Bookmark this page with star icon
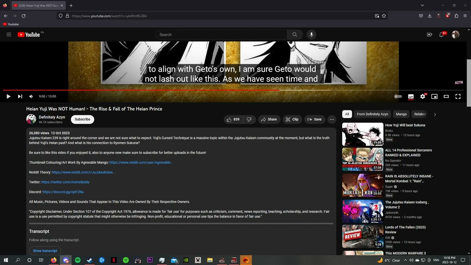The width and height of the screenshot is (471, 265). point(384,16)
